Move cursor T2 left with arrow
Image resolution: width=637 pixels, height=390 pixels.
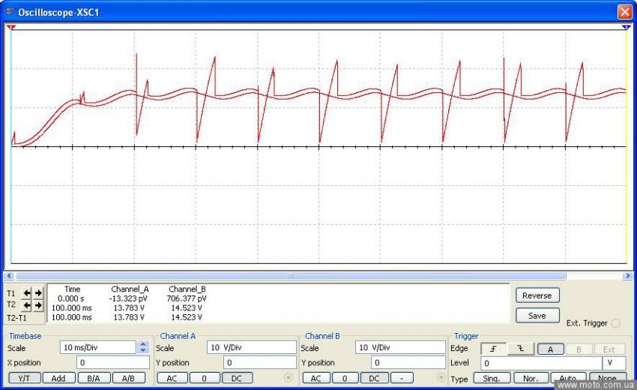(x=28, y=305)
